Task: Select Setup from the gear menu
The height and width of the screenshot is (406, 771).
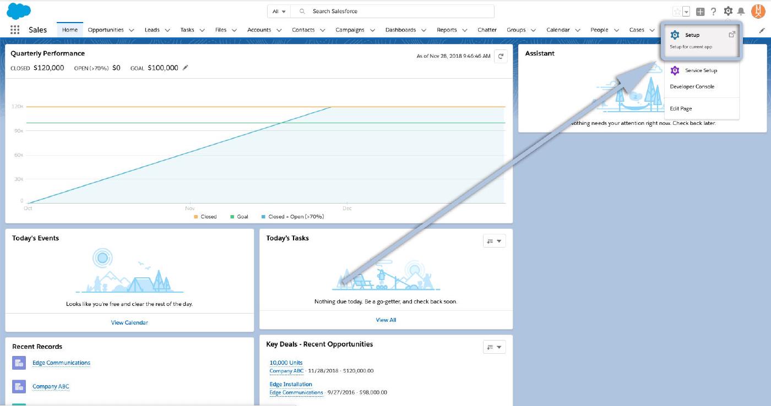Action: coord(692,35)
